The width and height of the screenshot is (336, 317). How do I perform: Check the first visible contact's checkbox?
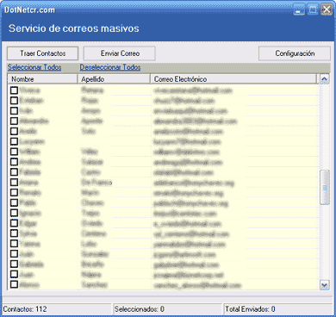coord(14,90)
